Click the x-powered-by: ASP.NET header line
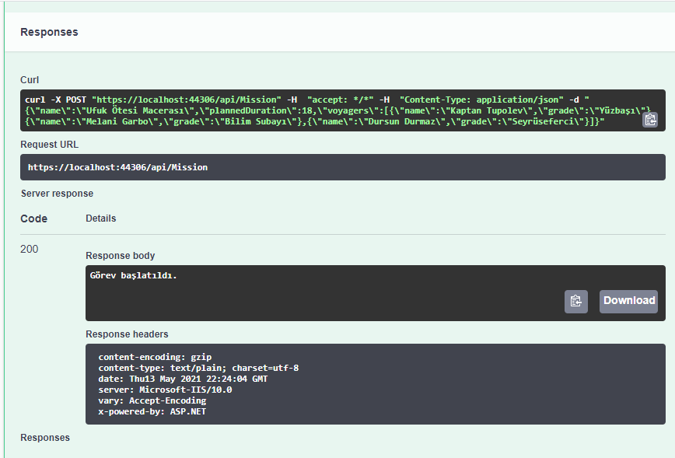This screenshot has width=675, height=458. (x=152, y=411)
